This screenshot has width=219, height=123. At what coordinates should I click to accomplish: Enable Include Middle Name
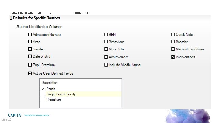(106, 65)
